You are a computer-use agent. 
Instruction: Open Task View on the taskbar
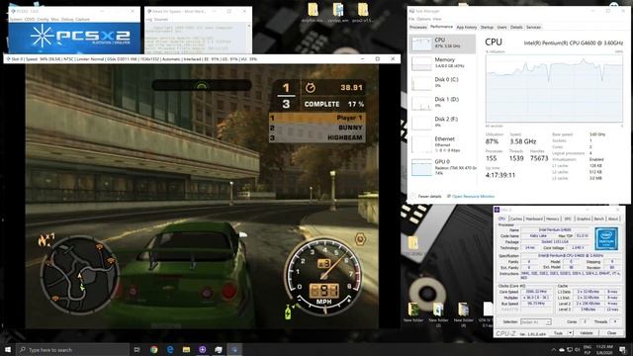136,349
